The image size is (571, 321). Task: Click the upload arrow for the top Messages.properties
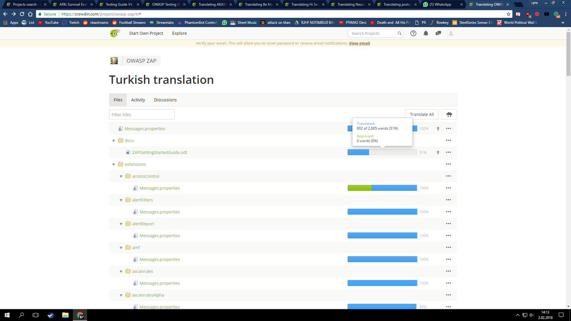438,128
